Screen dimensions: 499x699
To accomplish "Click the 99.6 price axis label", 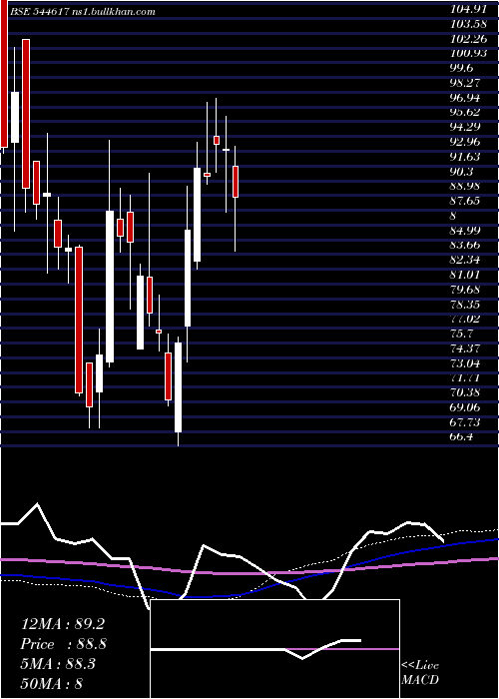I will point(461,67).
